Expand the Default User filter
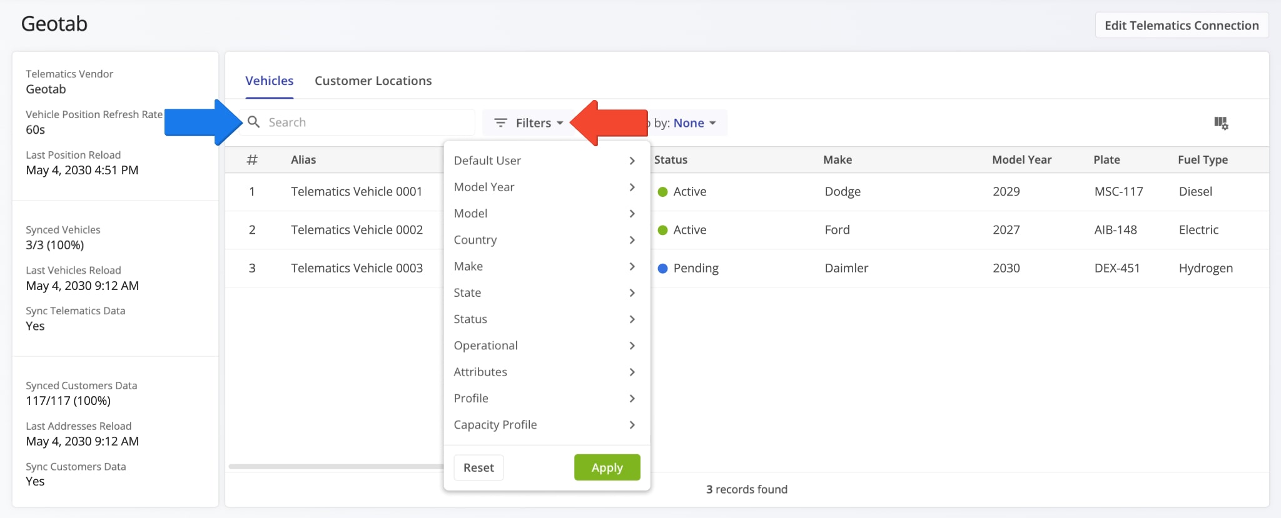The image size is (1281, 518). pos(547,161)
